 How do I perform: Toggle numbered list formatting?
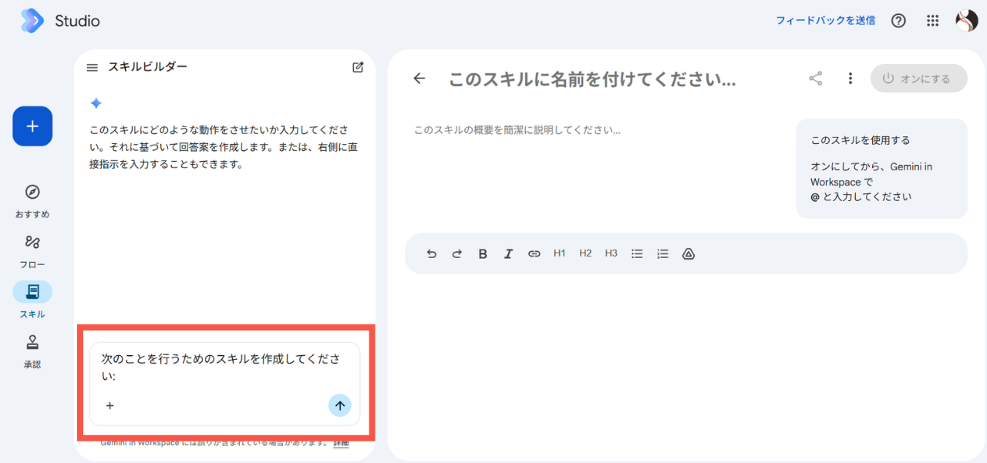(662, 253)
